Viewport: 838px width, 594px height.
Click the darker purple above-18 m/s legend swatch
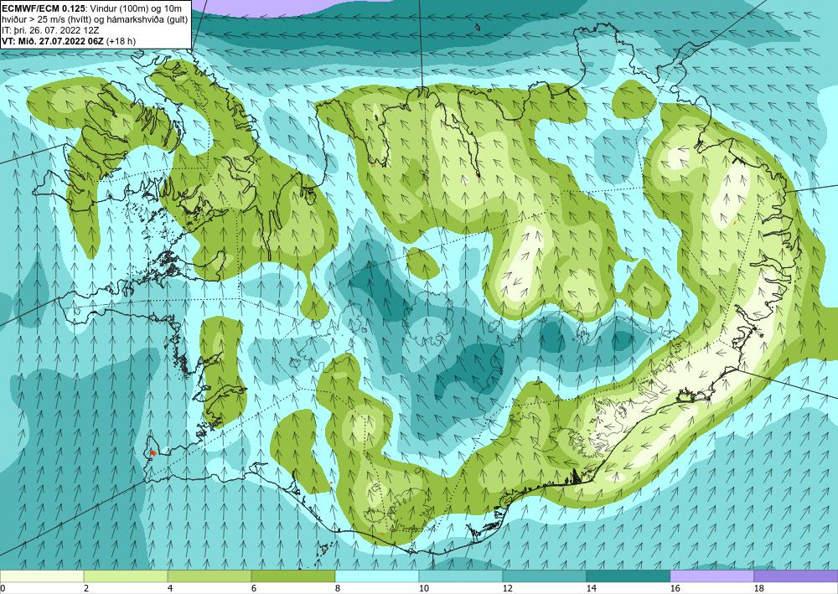coord(796,576)
